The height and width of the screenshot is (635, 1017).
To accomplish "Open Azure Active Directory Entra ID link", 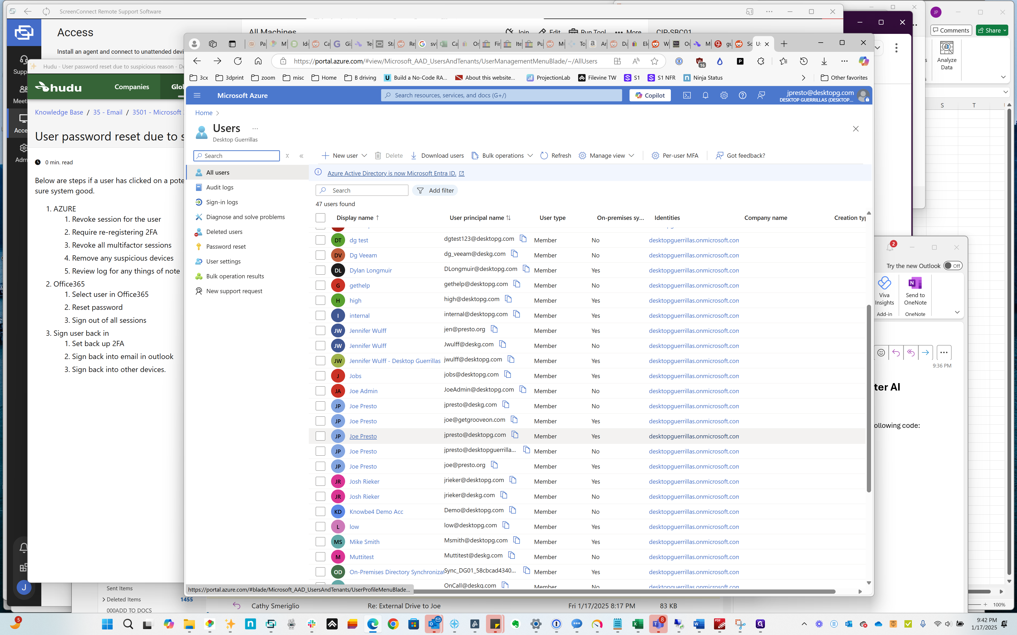I will 395,173.
